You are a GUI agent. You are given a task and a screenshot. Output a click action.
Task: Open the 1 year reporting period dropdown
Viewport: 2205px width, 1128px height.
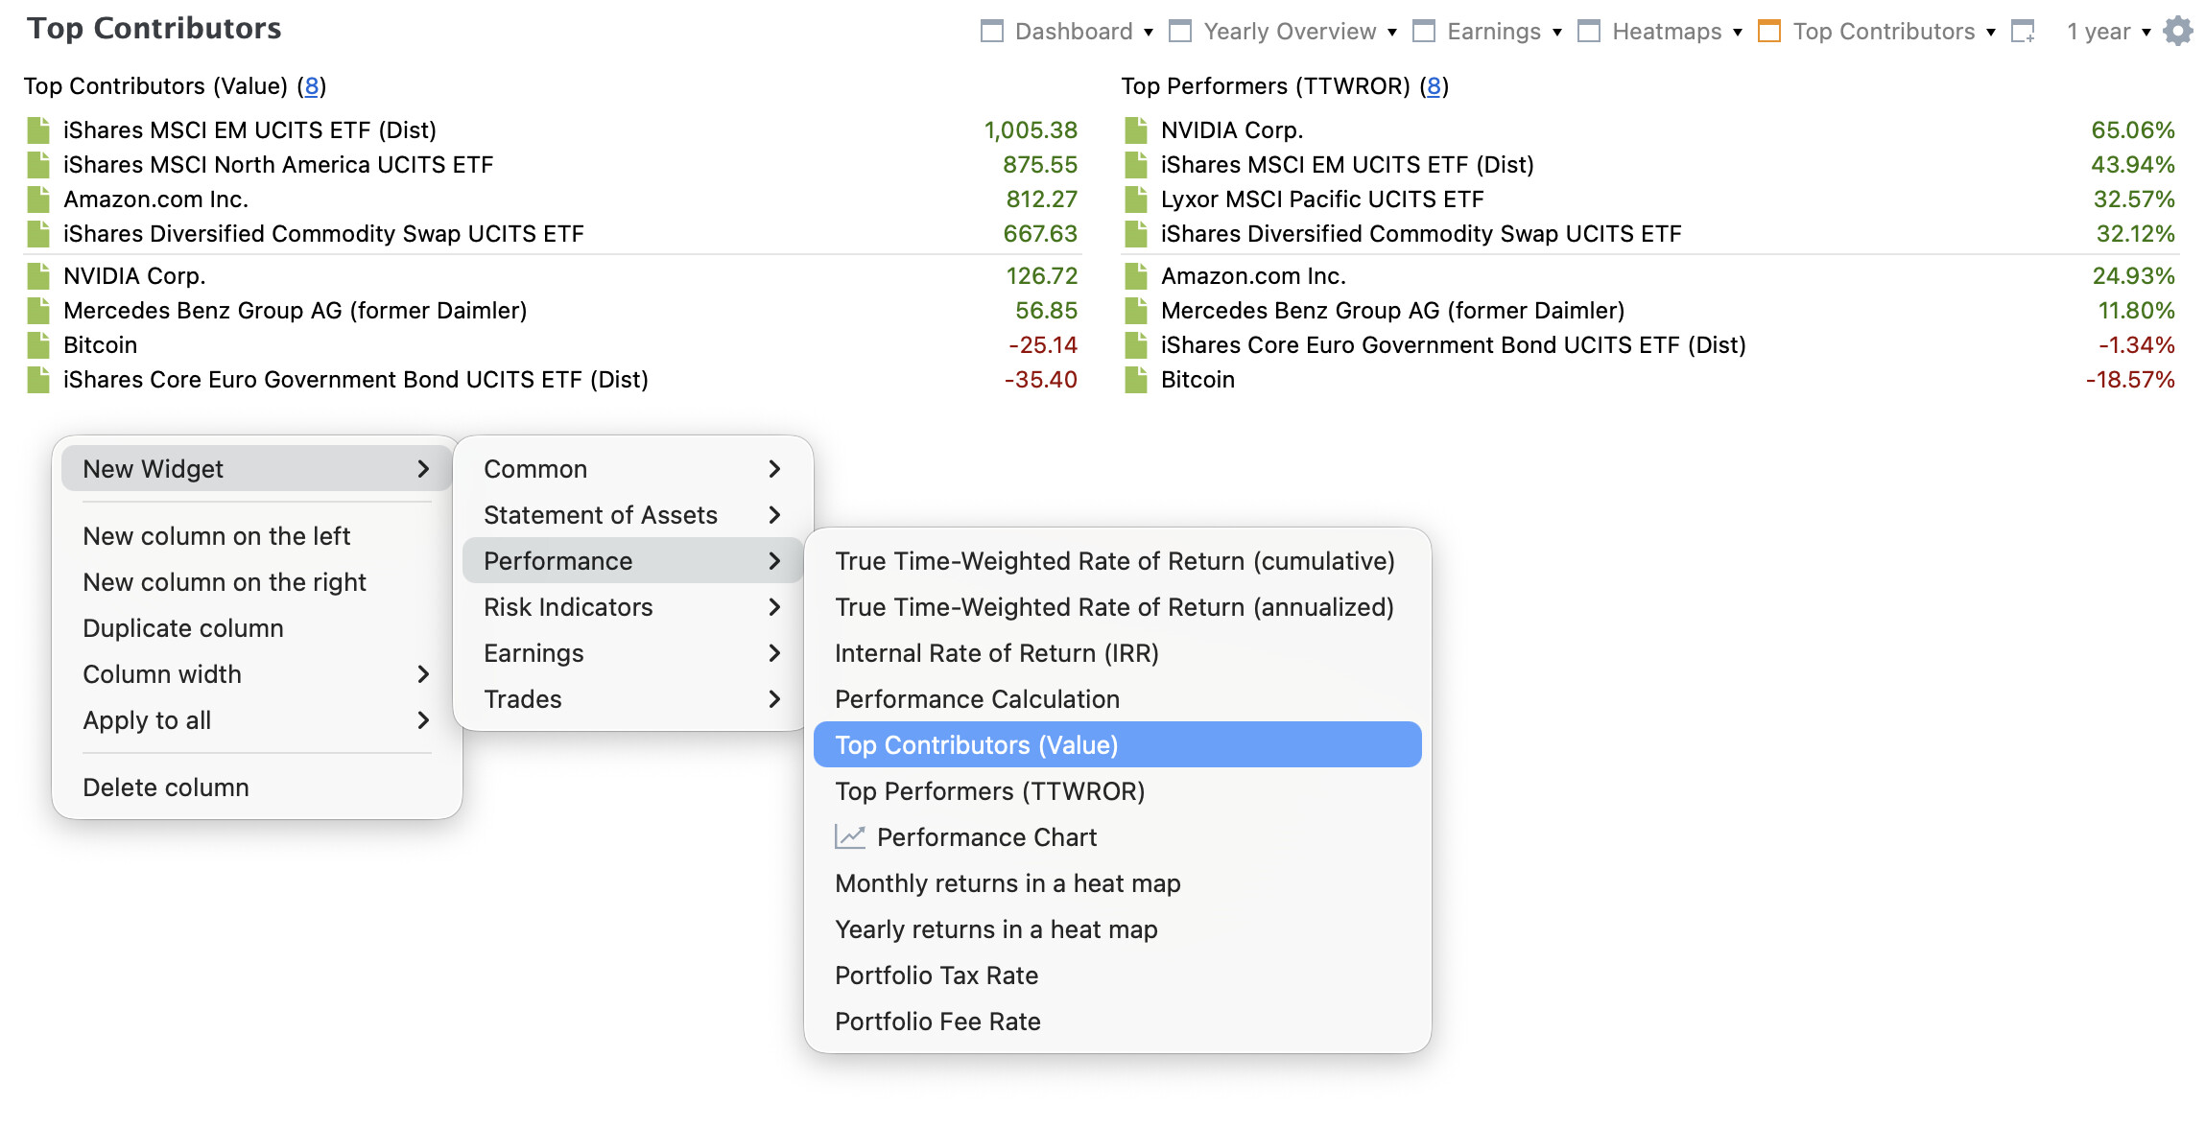click(x=2109, y=32)
